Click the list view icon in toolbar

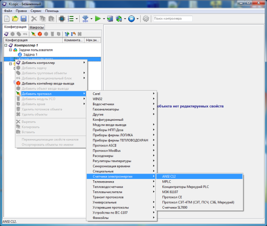tap(70, 19)
